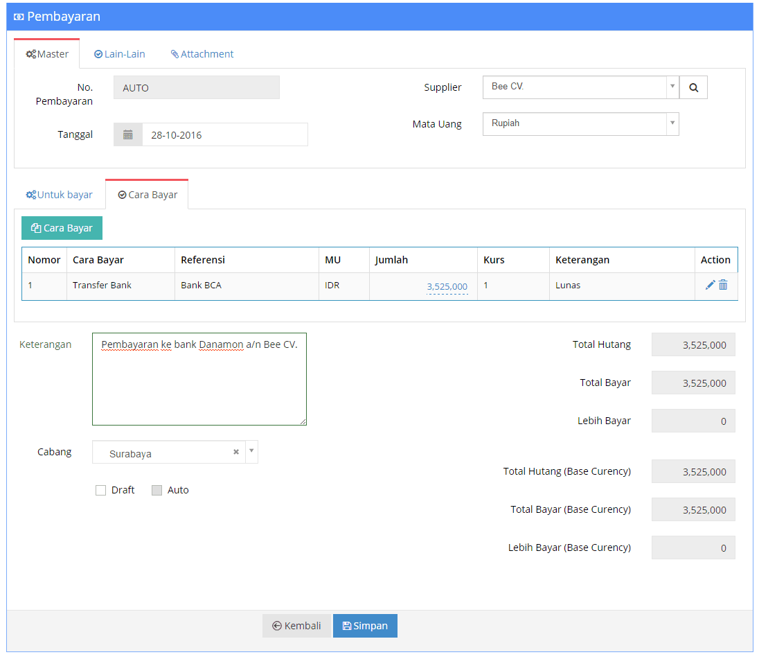Click the Tanggal date field 28-10-2016

pos(224,134)
